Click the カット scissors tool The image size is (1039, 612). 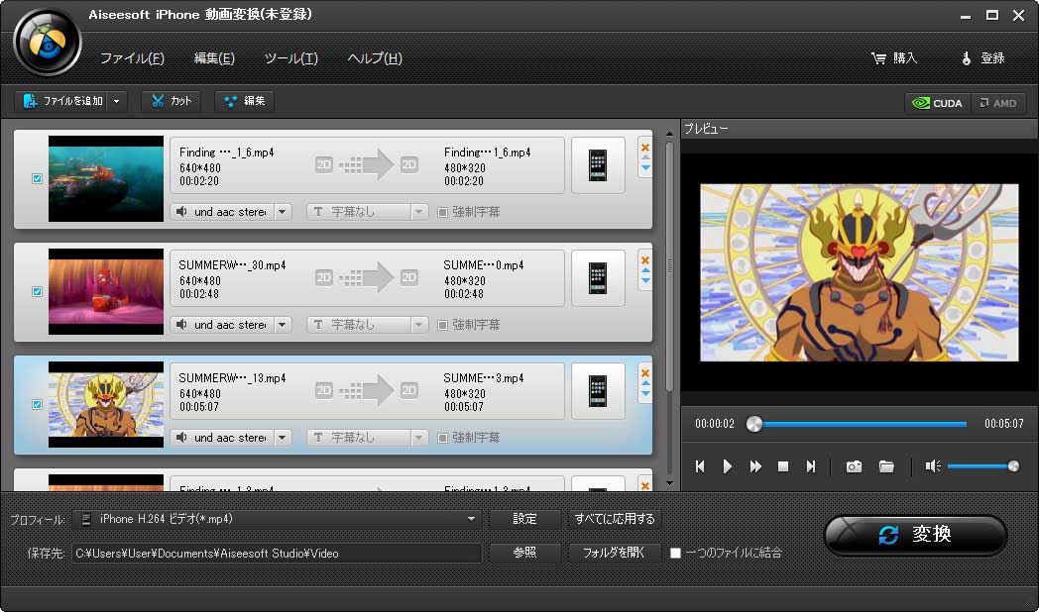pos(171,101)
